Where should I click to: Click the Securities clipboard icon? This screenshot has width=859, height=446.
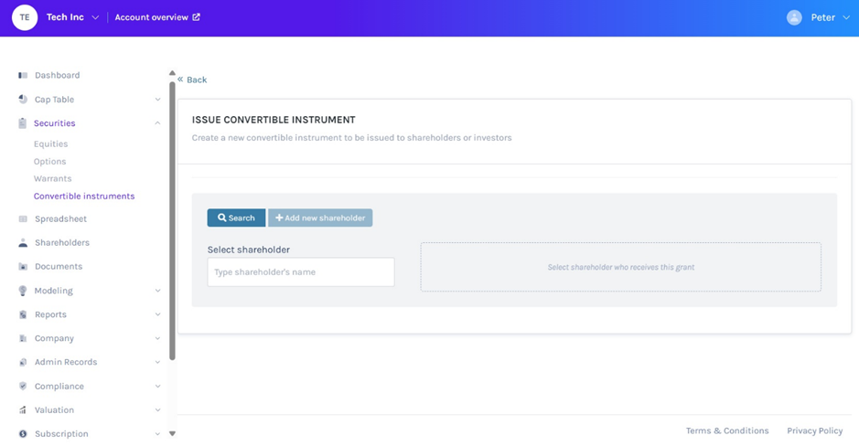[23, 123]
